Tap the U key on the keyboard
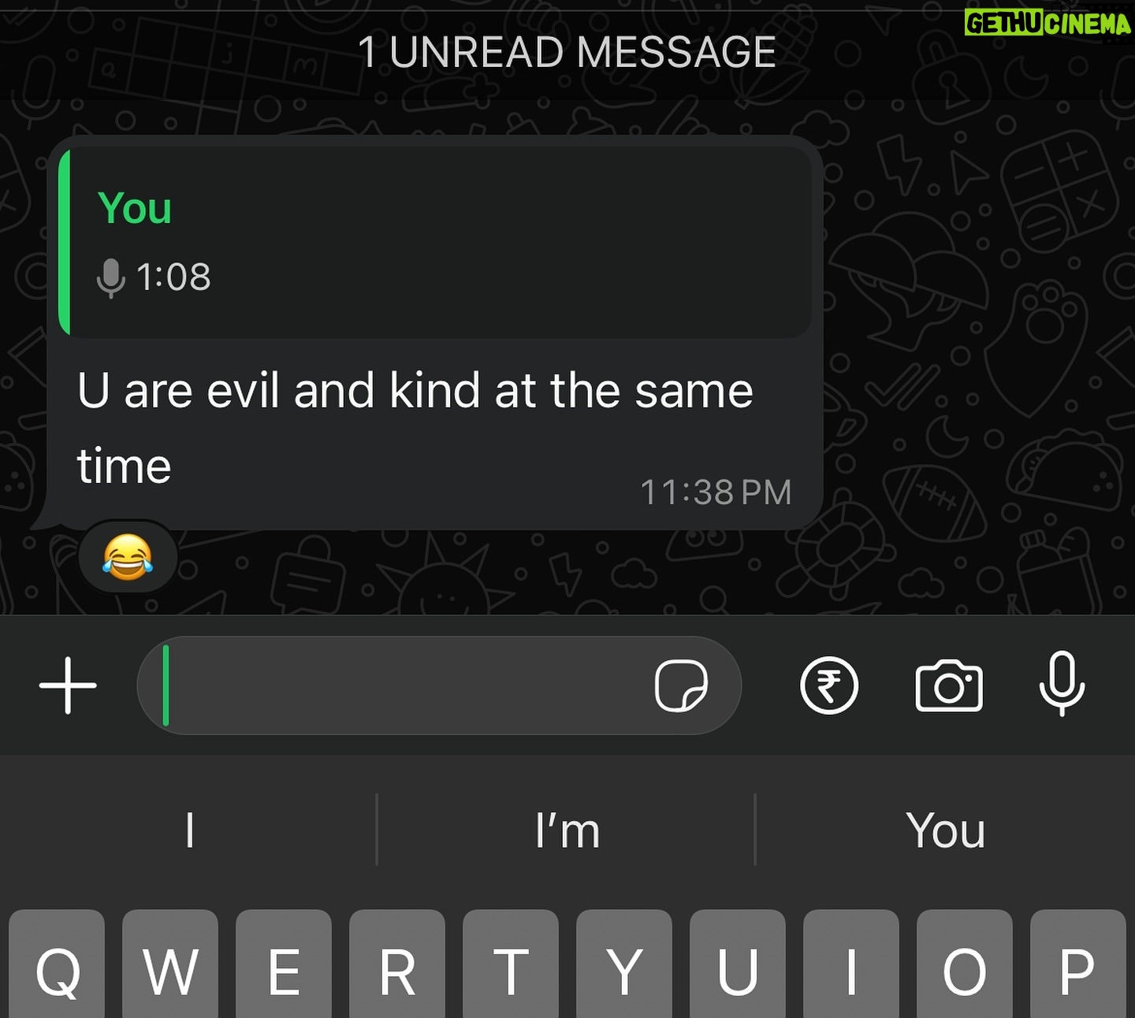 (x=738, y=964)
